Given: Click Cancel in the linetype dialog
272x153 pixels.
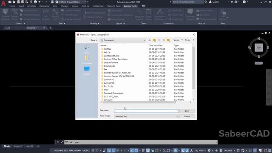Looking at the screenshot, I should [x=187, y=116].
